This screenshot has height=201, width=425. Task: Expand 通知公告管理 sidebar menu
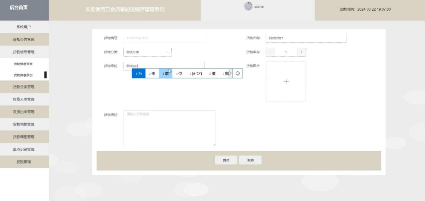point(24,40)
